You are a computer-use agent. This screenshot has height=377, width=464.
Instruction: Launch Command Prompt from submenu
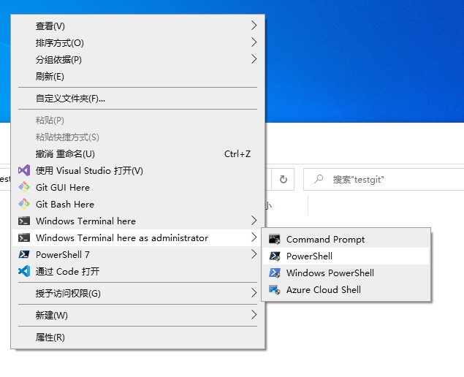(346, 239)
